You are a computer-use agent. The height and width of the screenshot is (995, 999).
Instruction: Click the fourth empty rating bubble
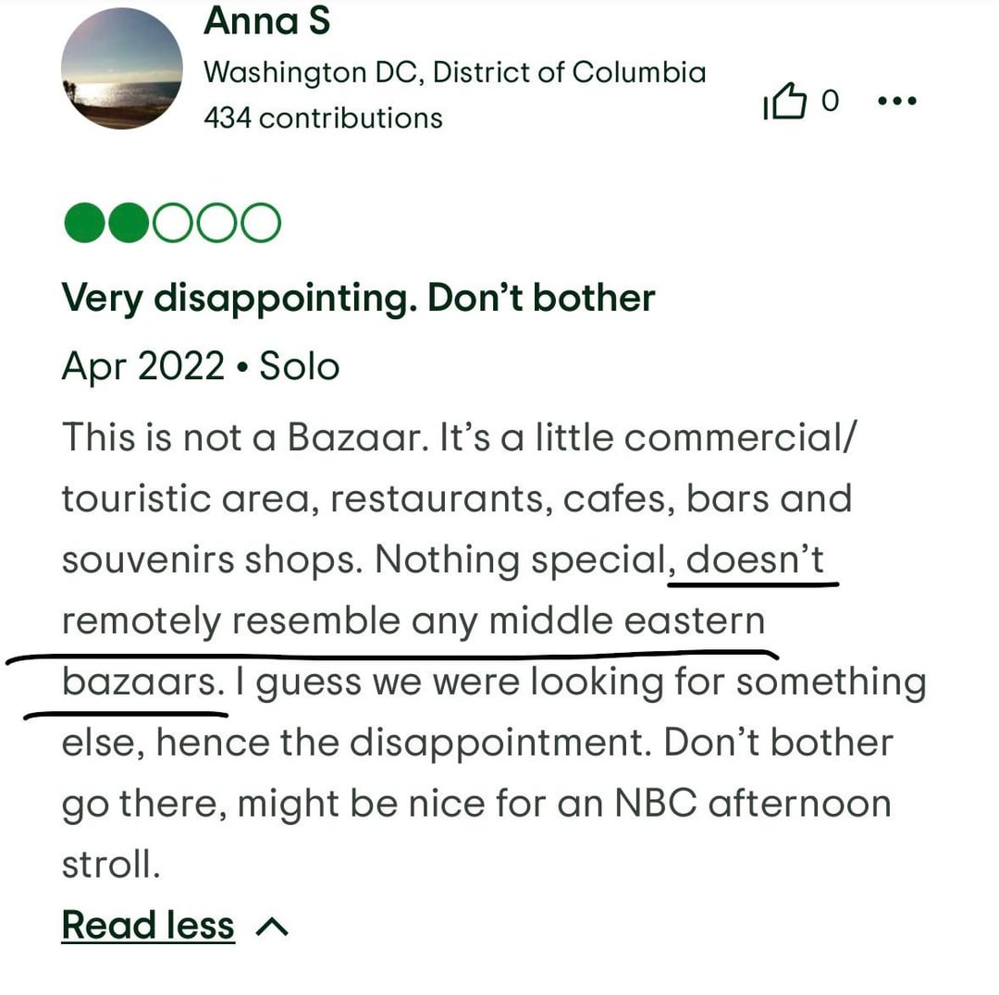[215, 223]
